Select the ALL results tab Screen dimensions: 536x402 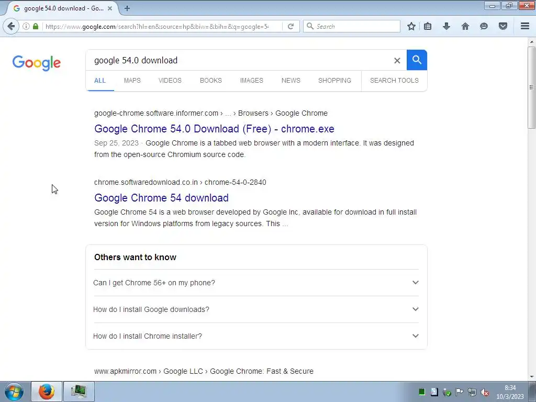pos(100,81)
